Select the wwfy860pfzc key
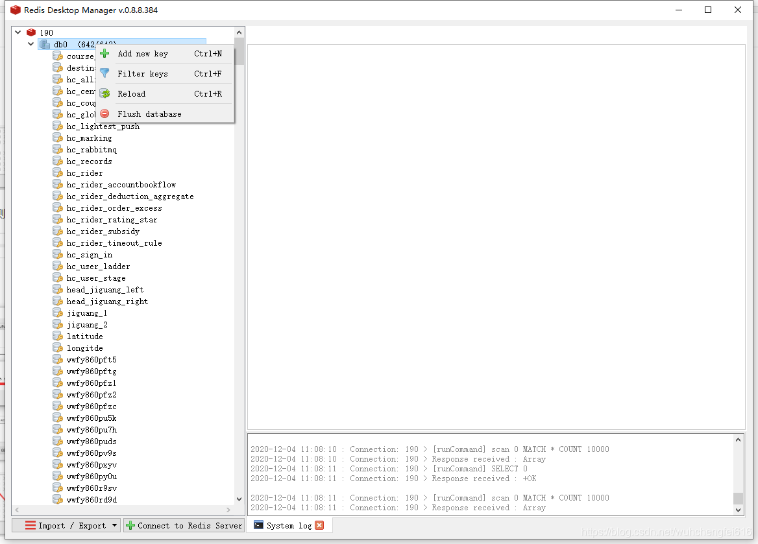 [x=92, y=407]
